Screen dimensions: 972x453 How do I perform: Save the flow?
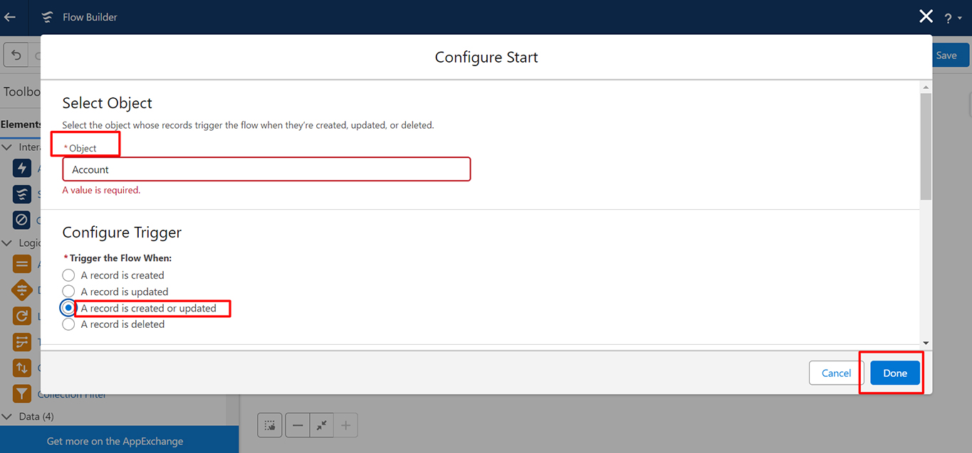[946, 55]
